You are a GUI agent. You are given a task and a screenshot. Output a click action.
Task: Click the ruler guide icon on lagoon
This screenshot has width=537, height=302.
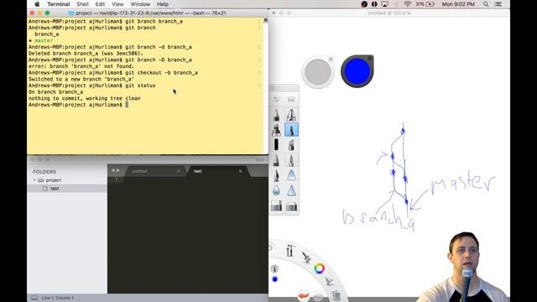[329, 282]
